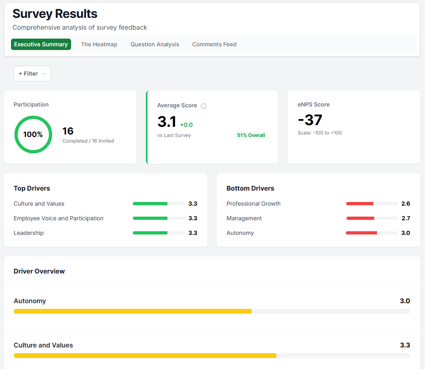Click Culture and Values heading in Driver Overview
This screenshot has width=425, height=369.
43,345
